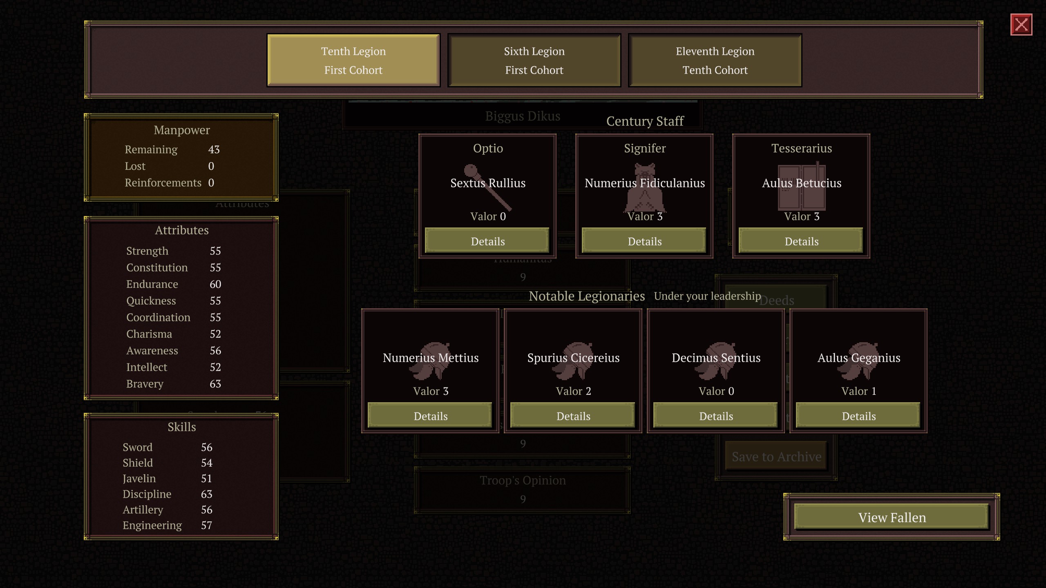The width and height of the screenshot is (1046, 588).
Task: Close the cohort screen with red X
Action: point(1021,25)
